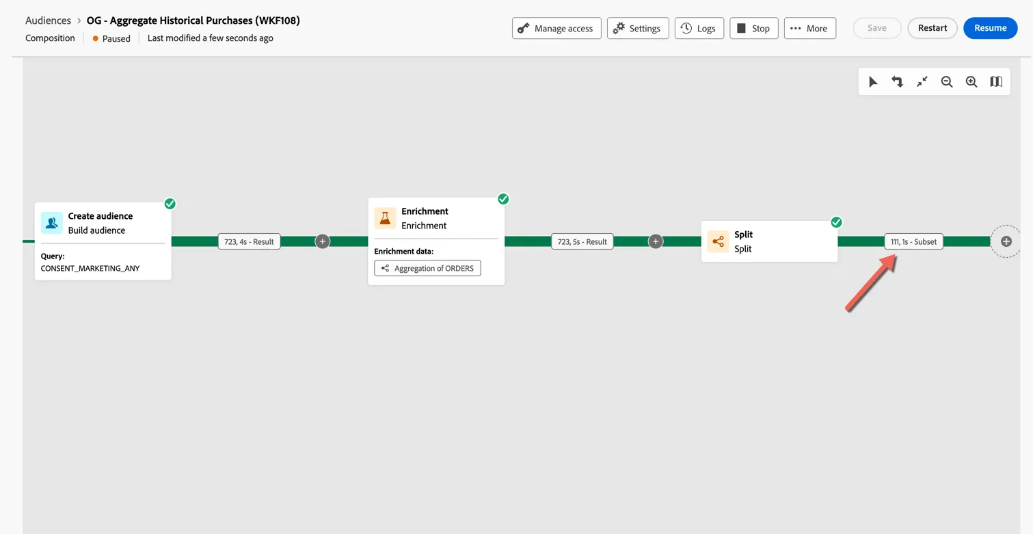Image resolution: width=1033 pixels, height=534 pixels.
Task: Click the Create audience node icon
Action: pos(52,223)
